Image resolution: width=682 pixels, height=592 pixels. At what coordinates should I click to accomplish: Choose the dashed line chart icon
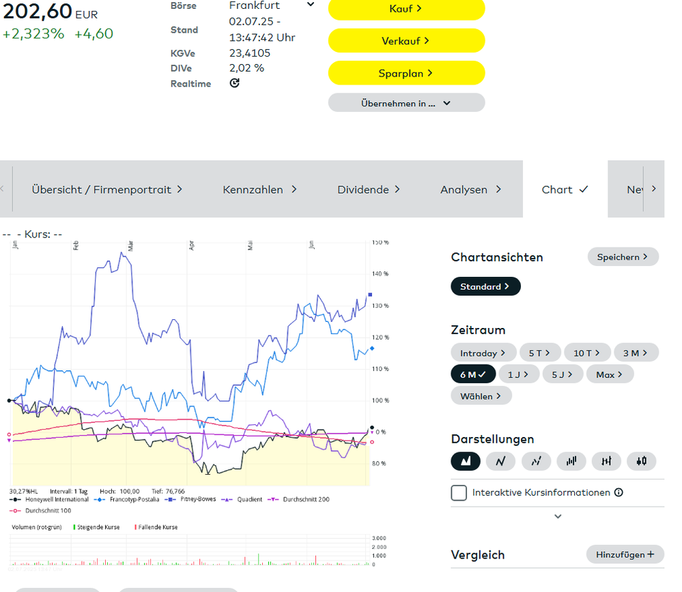coord(536,461)
